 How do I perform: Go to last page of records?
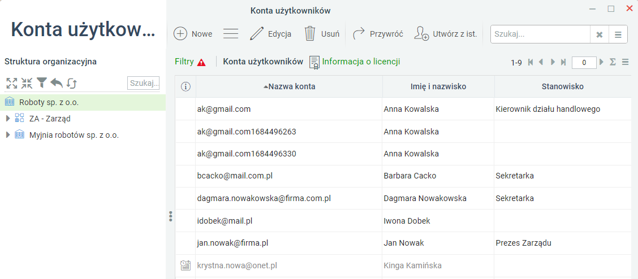click(x=563, y=62)
